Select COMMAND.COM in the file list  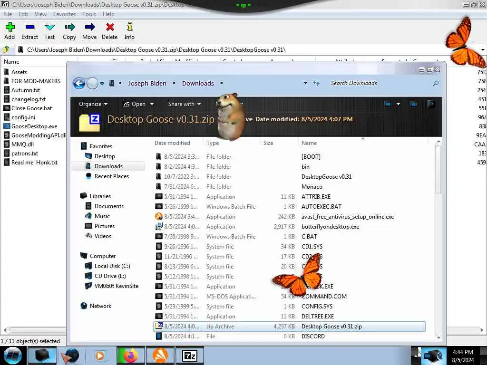[x=324, y=297]
